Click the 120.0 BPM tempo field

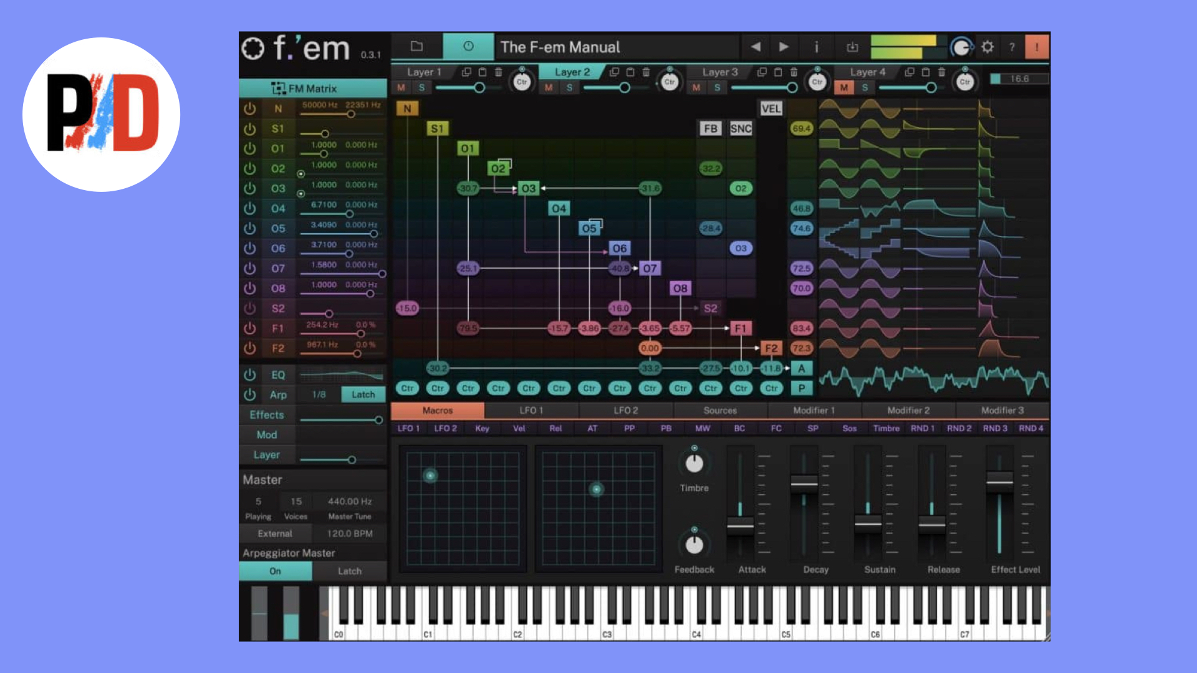pyautogui.click(x=349, y=533)
